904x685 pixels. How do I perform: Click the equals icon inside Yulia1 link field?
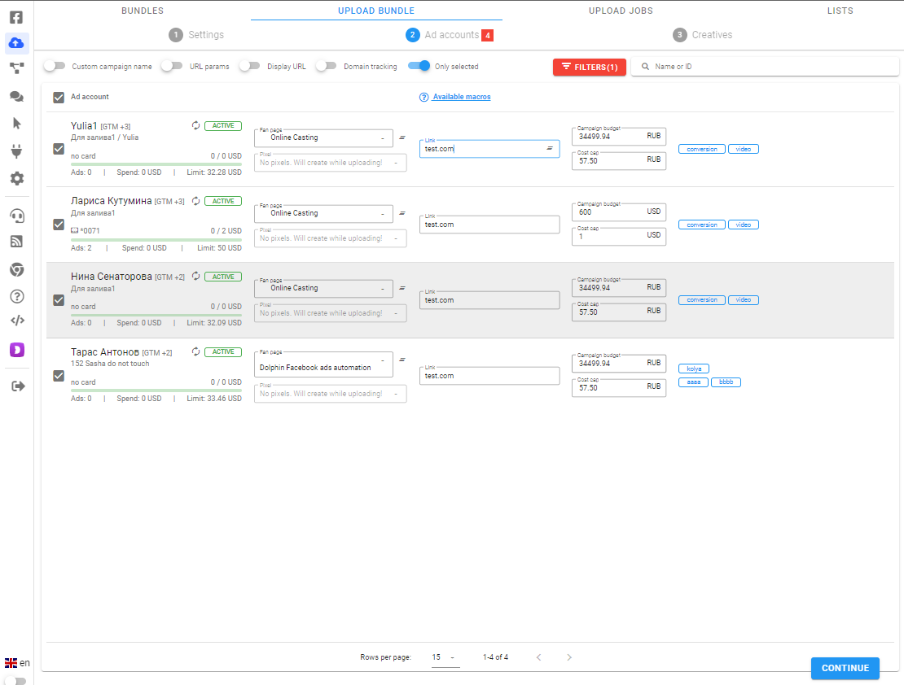pos(550,149)
